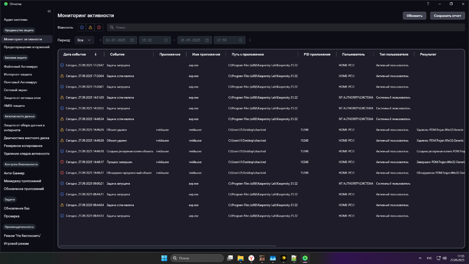
Task: Click the Сохранить отчет button
Action: (448, 16)
